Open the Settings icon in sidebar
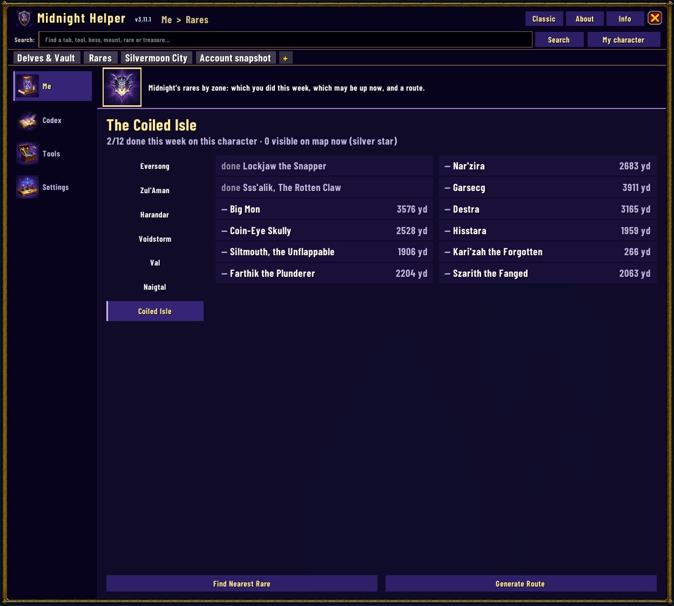The height and width of the screenshot is (606, 674). coord(27,187)
